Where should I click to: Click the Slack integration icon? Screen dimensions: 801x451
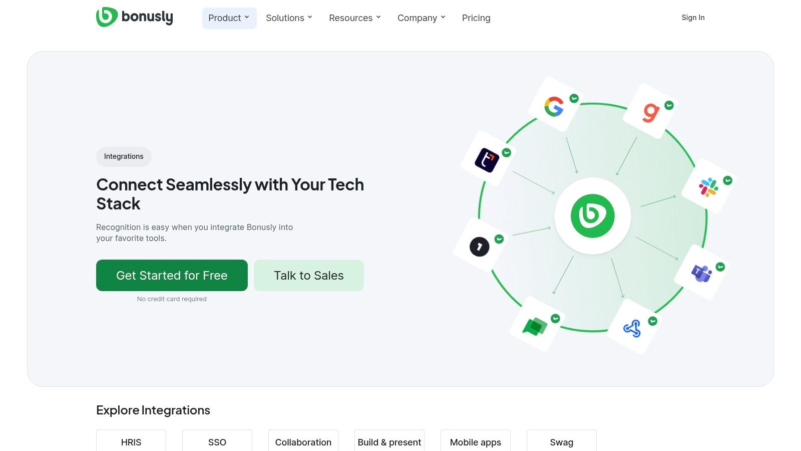[708, 187]
